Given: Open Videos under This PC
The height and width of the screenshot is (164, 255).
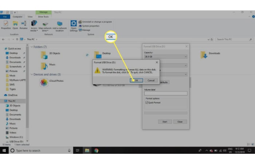Looking at the screenshot, I should (x=11, y=133).
